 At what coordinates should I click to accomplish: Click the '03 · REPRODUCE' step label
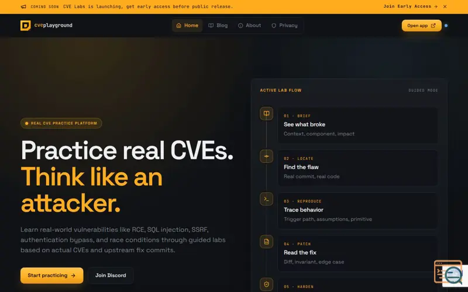[302, 201]
